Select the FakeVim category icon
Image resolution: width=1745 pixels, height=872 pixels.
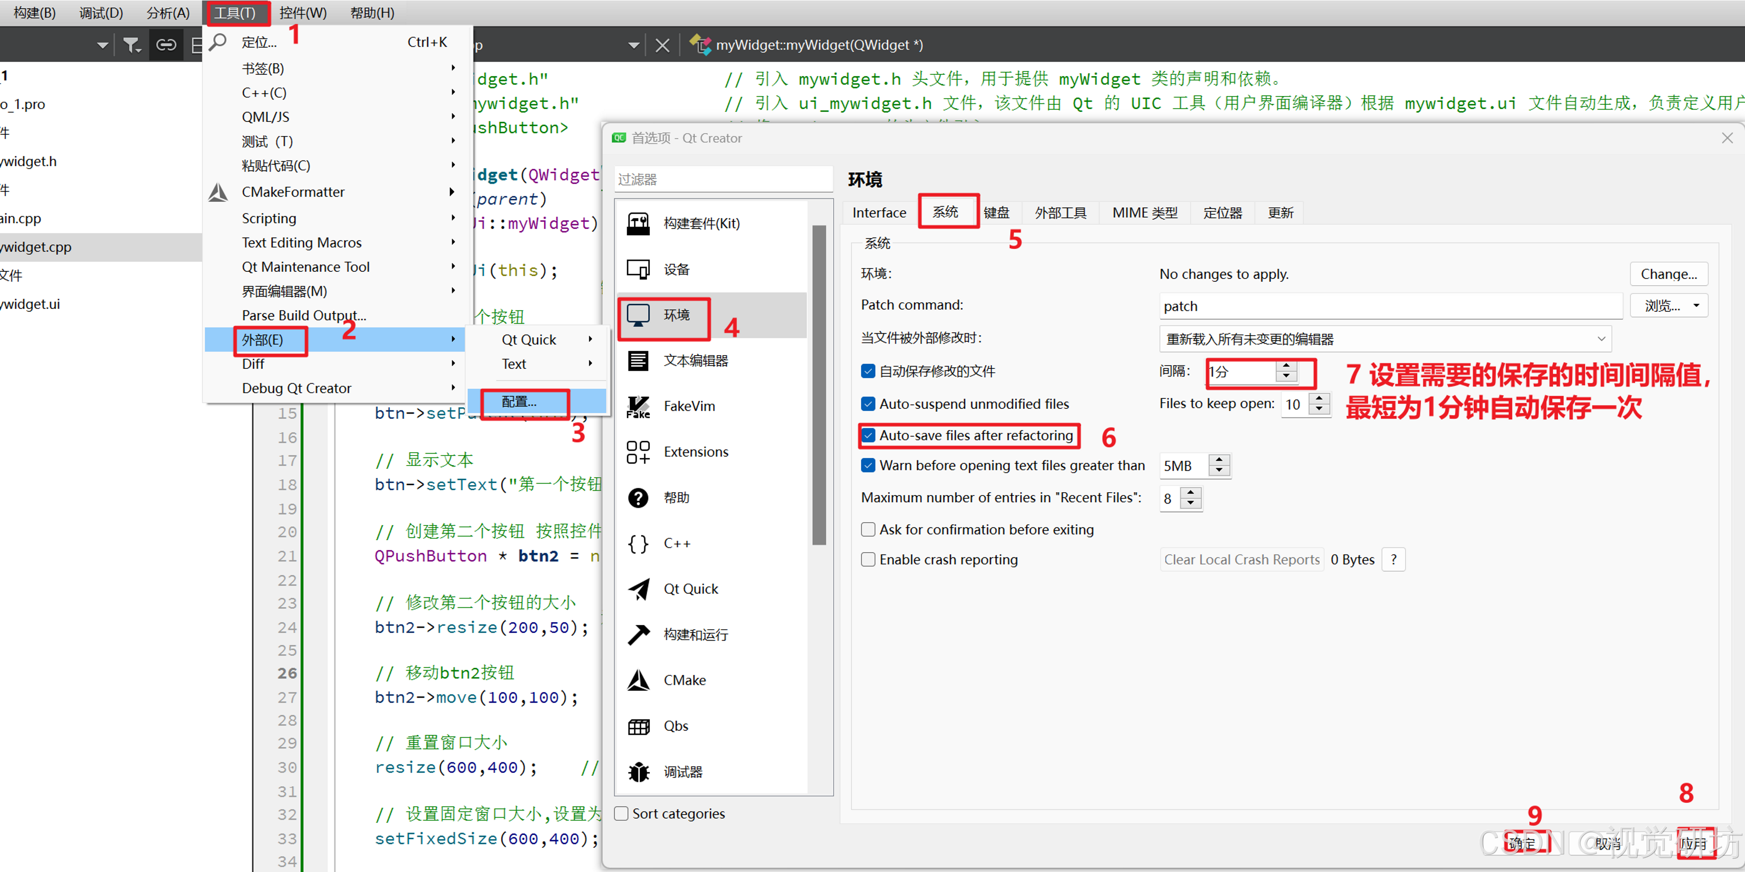pos(637,406)
